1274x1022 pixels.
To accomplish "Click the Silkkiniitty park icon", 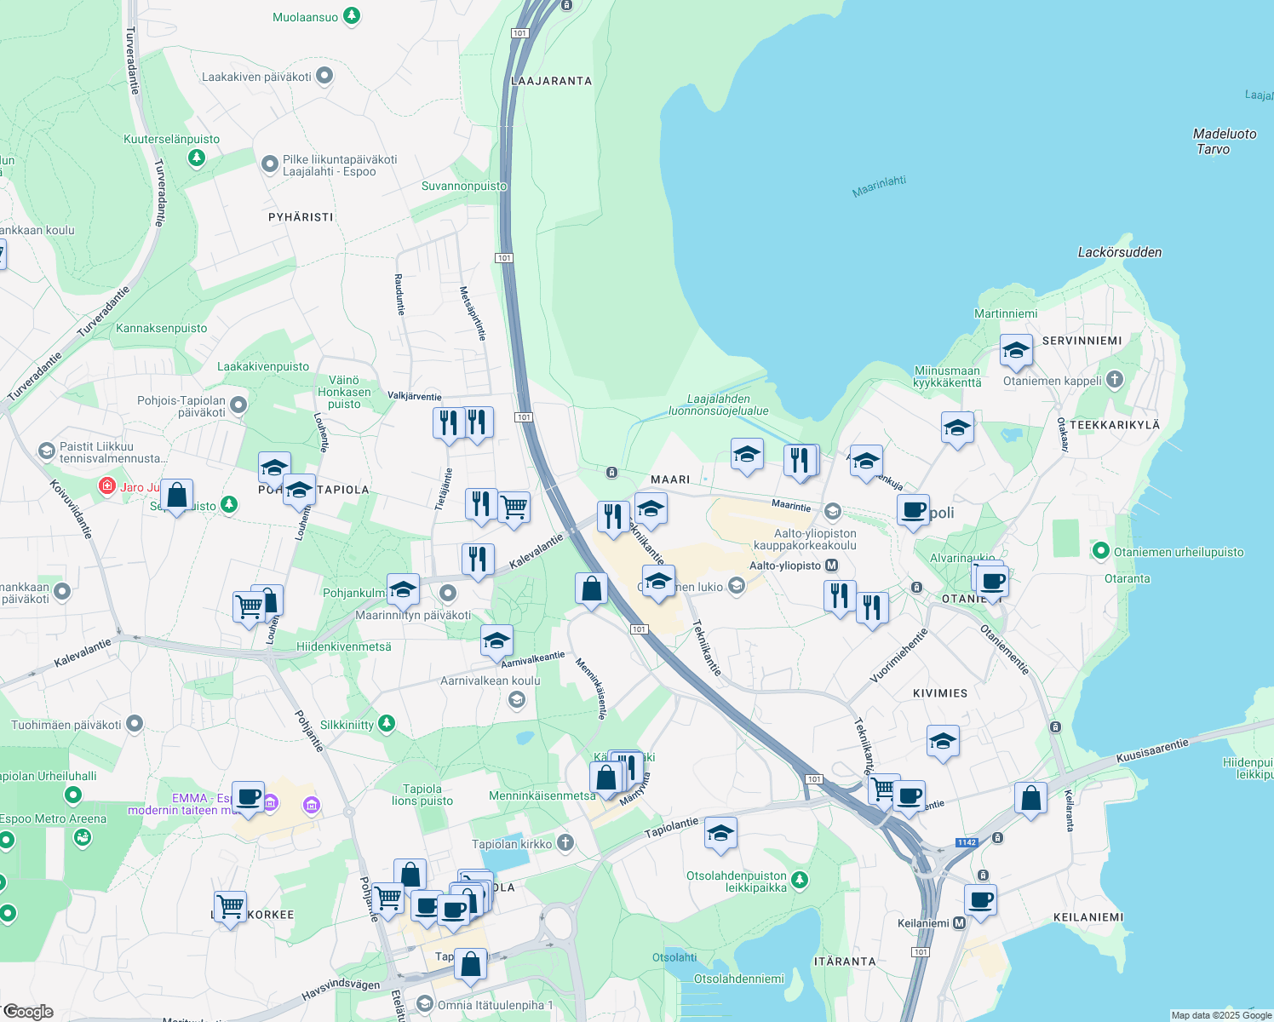I will coord(387,724).
